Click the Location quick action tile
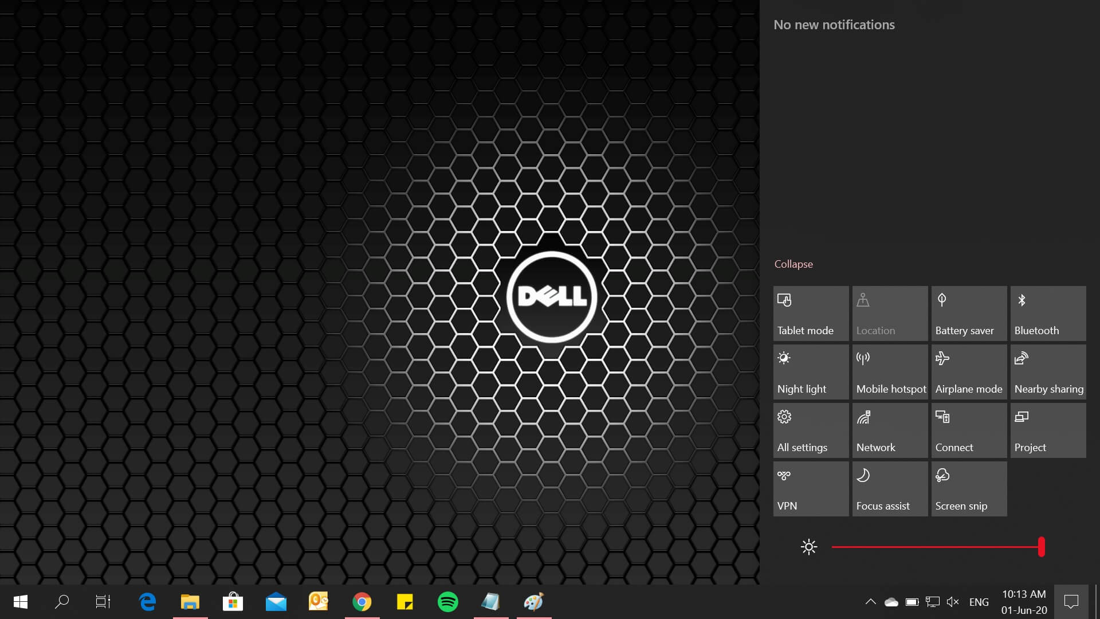1100x619 pixels. [x=890, y=314]
